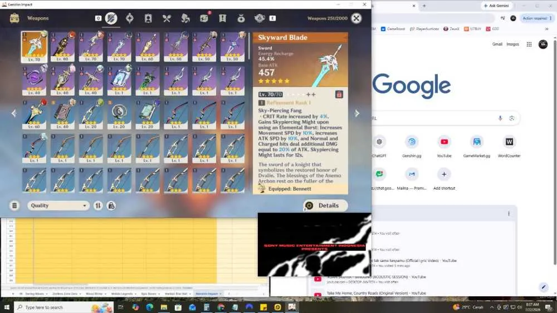Open the Honkai Star Rail sheet tab dropdown

(x=190, y=294)
